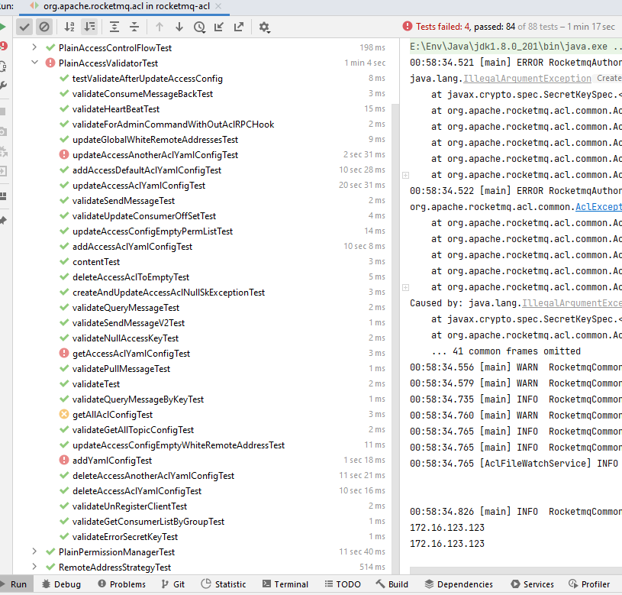Click console horizontal scrollbar
This screenshot has height=595, width=622.
pos(516,571)
